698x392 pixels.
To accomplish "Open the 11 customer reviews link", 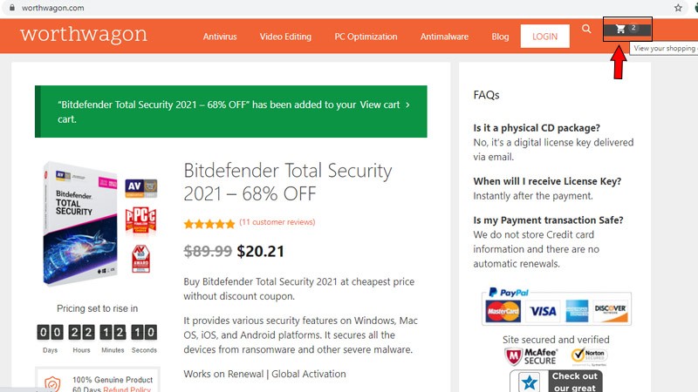I will [277, 222].
